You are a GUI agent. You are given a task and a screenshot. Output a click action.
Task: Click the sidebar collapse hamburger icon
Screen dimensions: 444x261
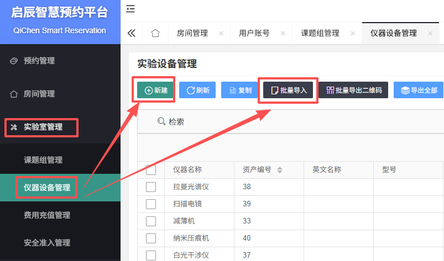pos(130,9)
